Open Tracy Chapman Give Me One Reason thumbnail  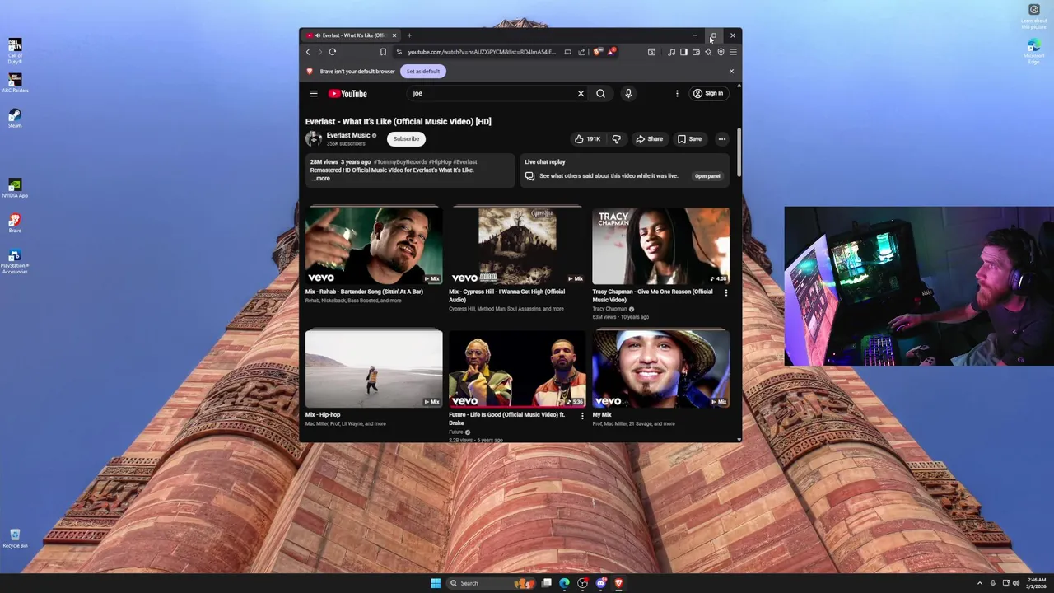(660, 245)
